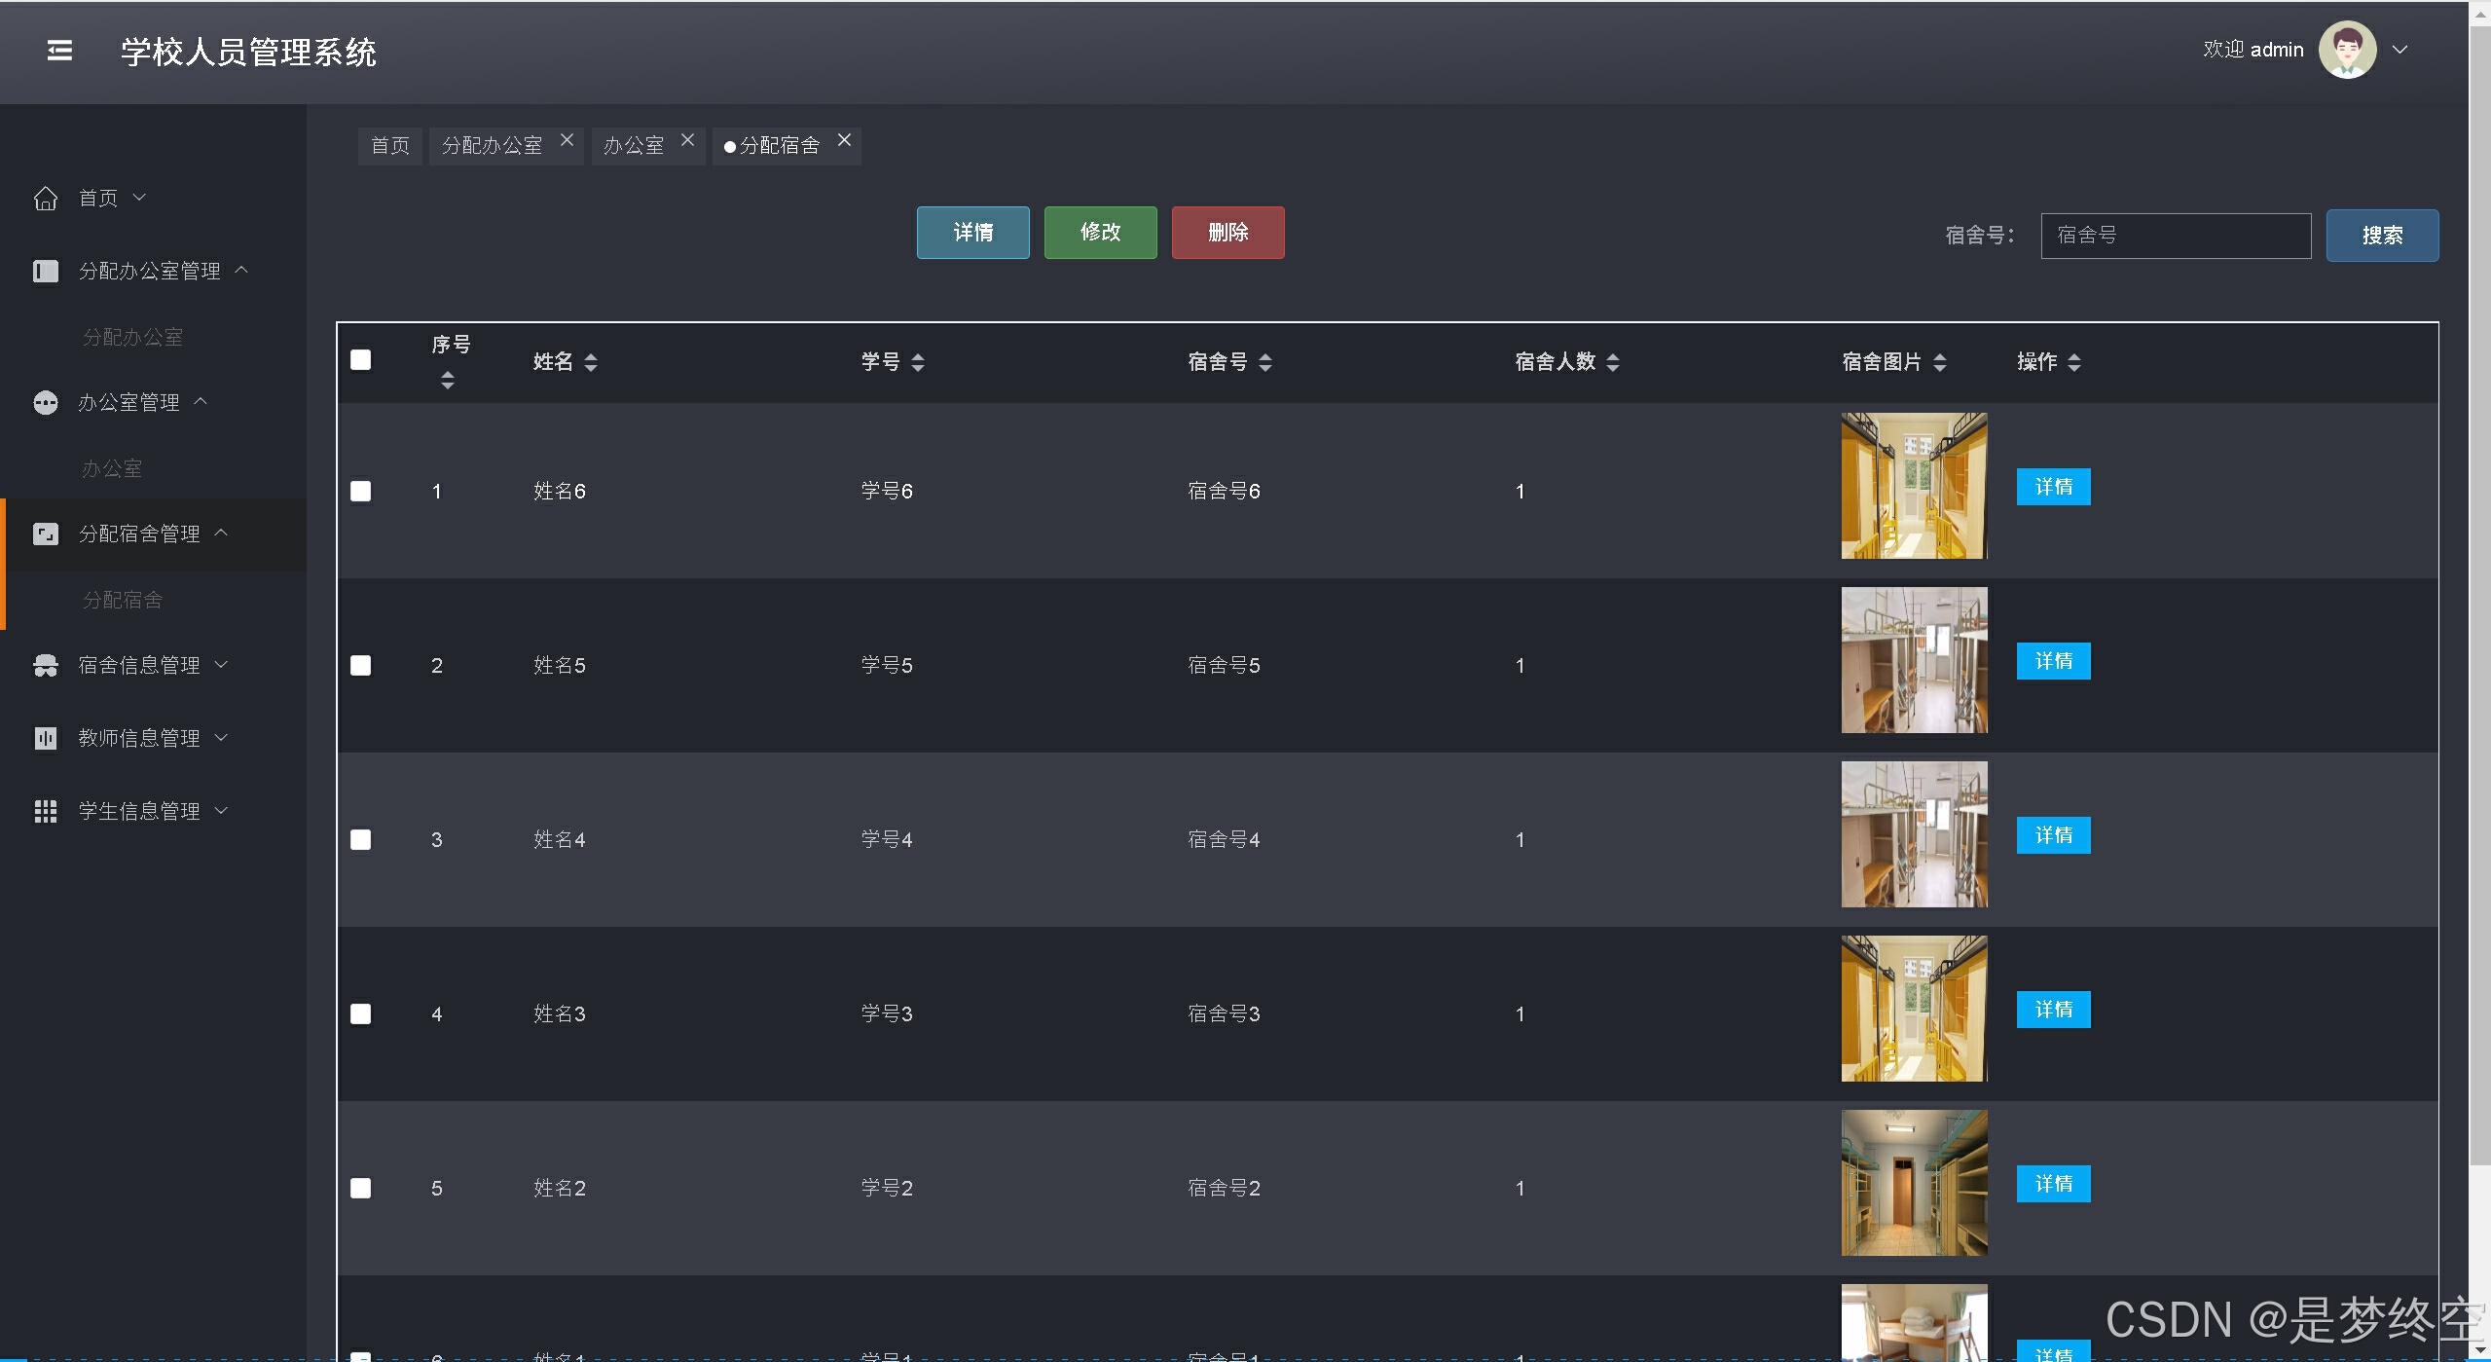Open the admin user dropdown arrow
This screenshot has height=1362, width=2491.
[2399, 50]
